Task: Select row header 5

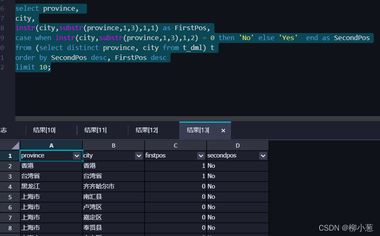Action: click(10, 197)
